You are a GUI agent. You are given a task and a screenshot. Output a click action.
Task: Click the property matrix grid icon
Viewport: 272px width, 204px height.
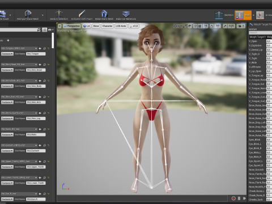click(x=44, y=30)
